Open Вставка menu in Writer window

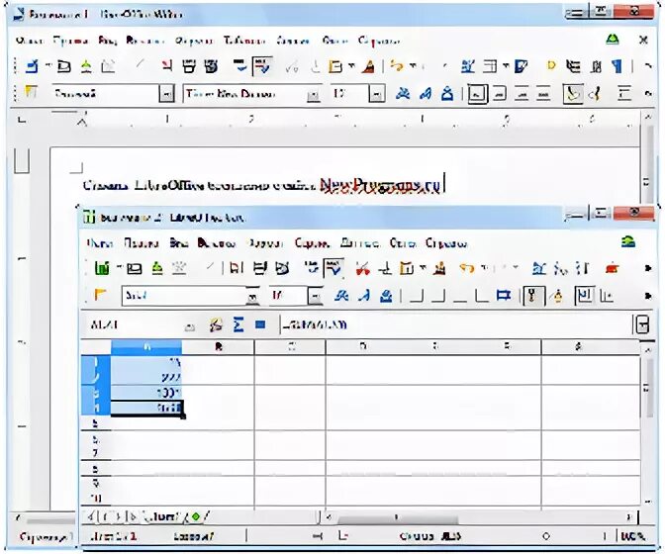[x=145, y=41]
